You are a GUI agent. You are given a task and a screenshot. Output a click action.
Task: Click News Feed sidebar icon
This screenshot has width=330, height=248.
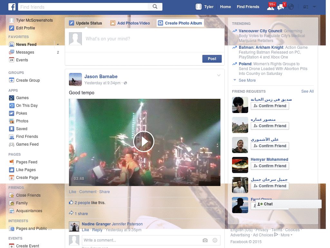(x=12, y=45)
